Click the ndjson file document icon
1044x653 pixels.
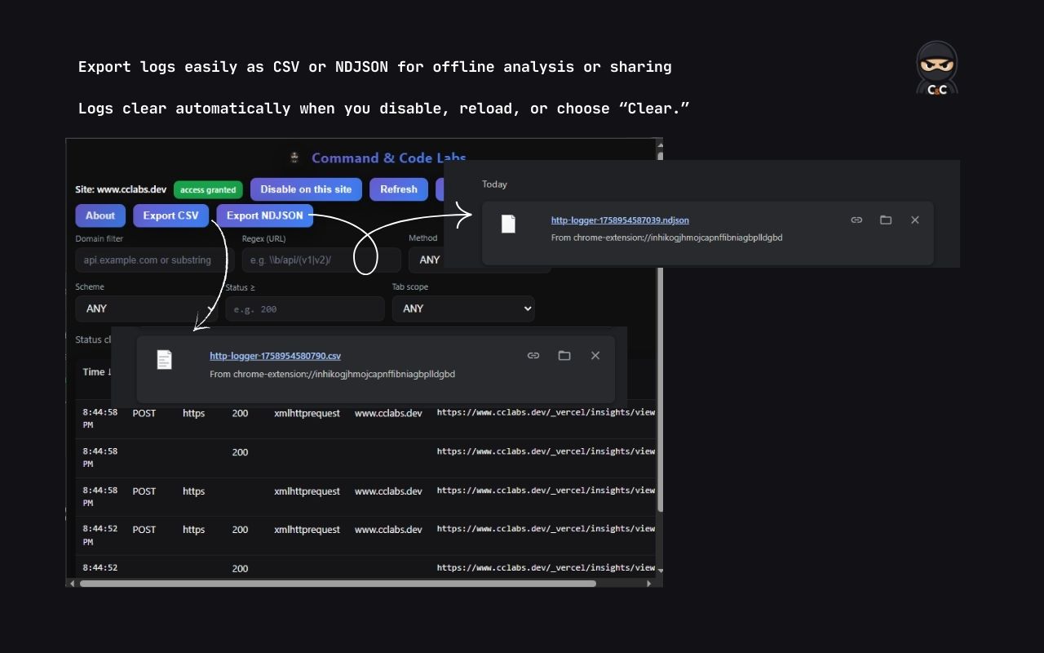508,224
